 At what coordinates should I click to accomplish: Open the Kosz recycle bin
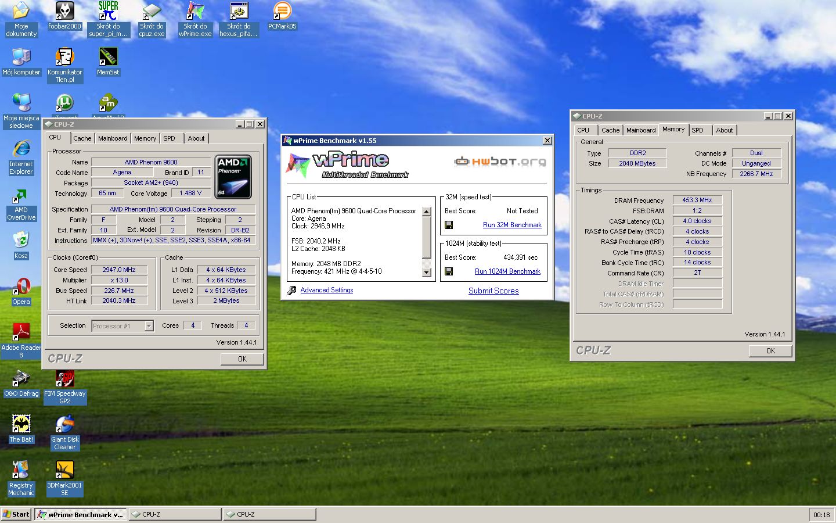[x=21, y=245]
